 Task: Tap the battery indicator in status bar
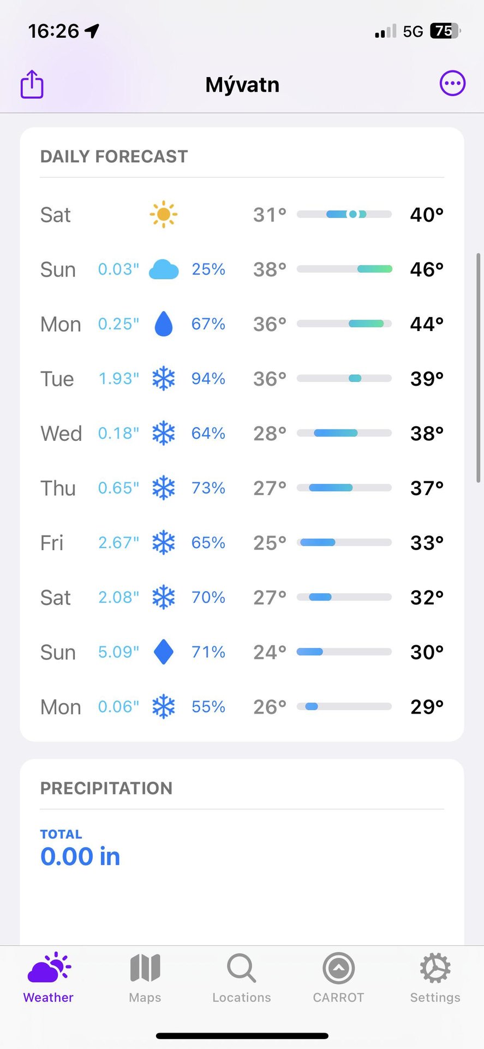[x=445, y=31]
